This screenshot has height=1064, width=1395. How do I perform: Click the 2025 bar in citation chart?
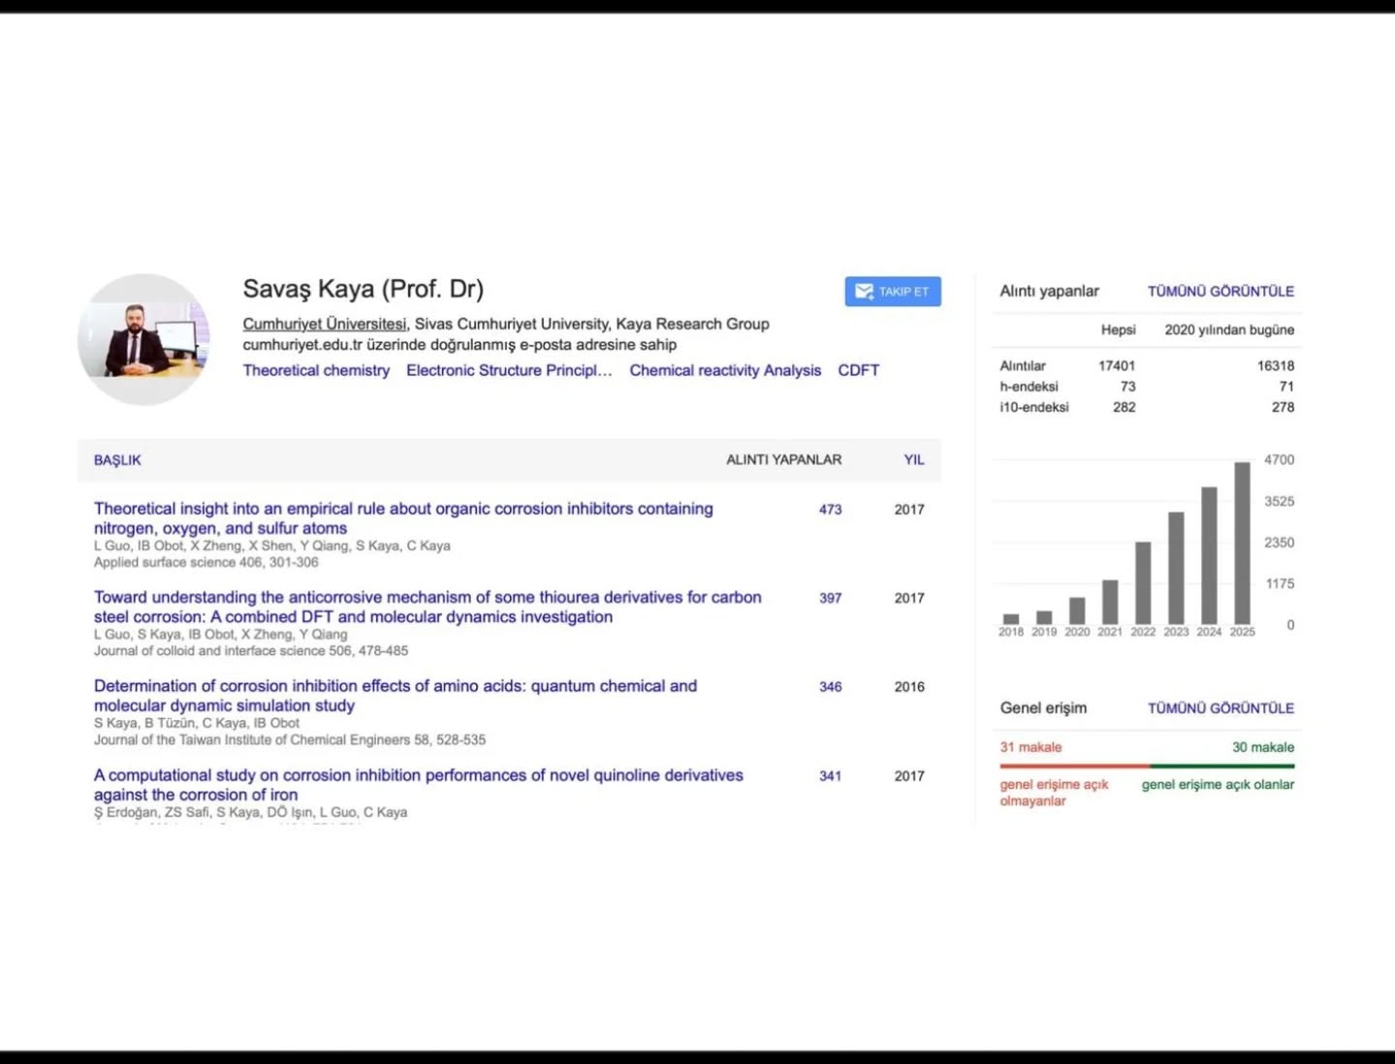(1242, 543)
